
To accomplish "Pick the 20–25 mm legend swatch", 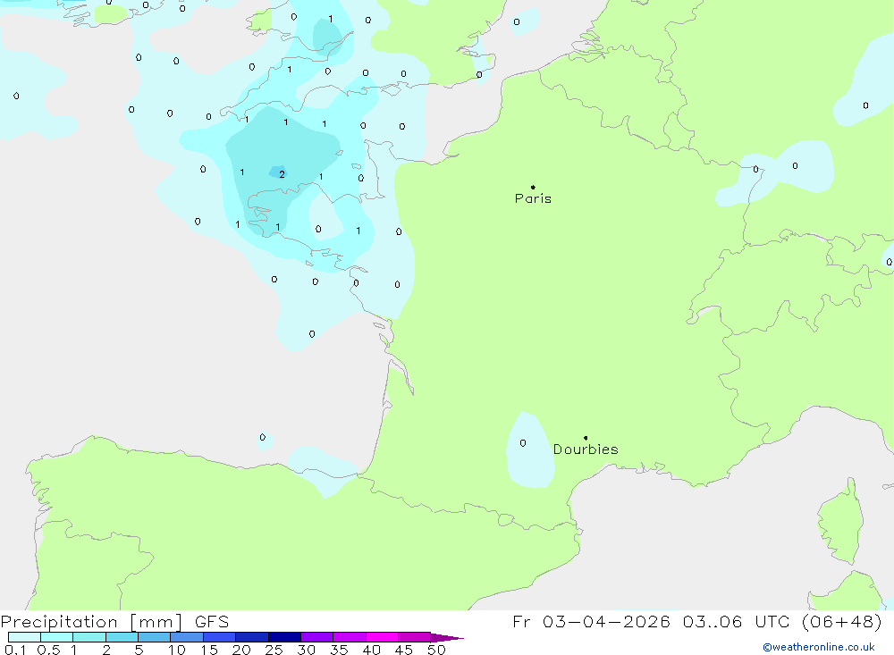I will [252, 637].
